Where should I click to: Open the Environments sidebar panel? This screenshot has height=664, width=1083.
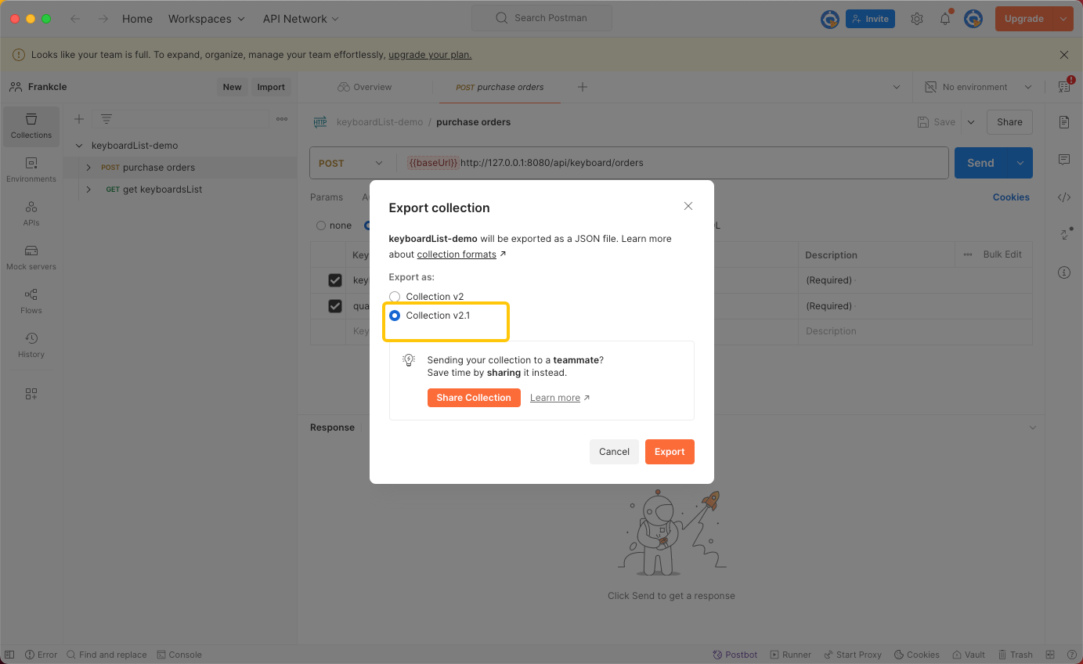pyautogui.click(x=31, y=170)
